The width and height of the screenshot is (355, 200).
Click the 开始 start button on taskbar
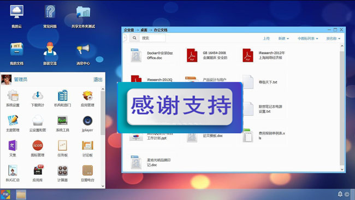coord(5,195)
